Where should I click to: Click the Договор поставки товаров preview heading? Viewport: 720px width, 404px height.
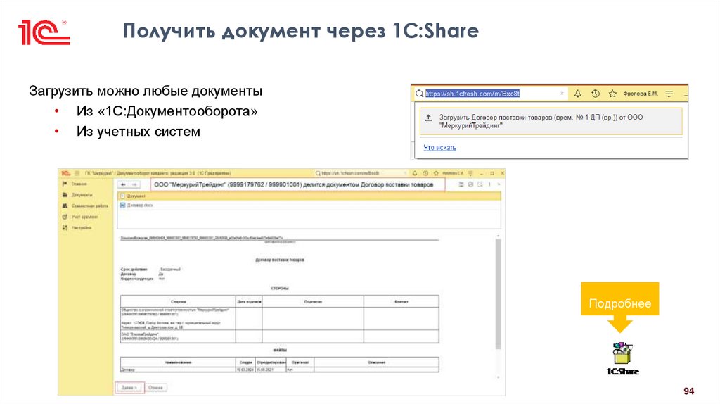280,260
